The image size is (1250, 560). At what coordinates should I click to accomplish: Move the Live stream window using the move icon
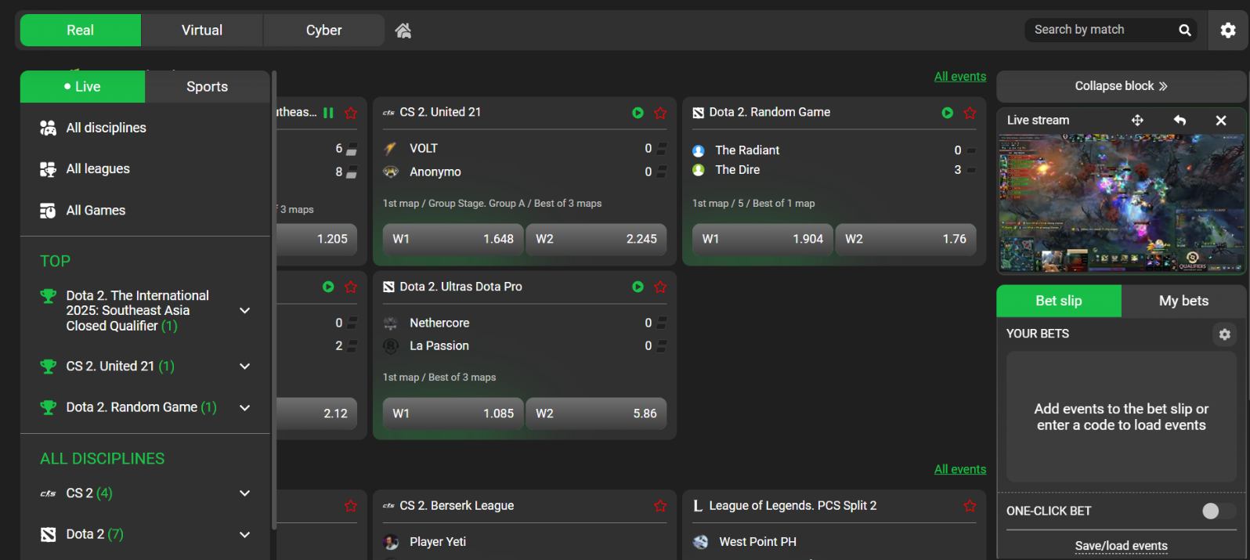point(1137,121)
